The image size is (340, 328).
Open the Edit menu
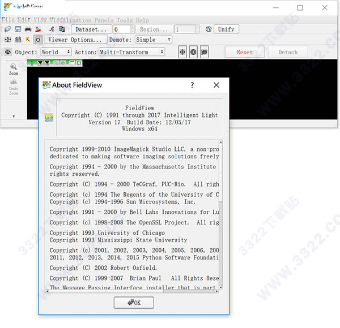[x=24, y=20]
